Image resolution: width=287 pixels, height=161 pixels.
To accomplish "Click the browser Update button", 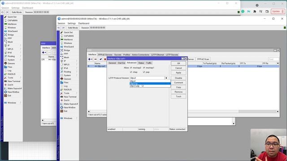I will [x=278, y=11].
